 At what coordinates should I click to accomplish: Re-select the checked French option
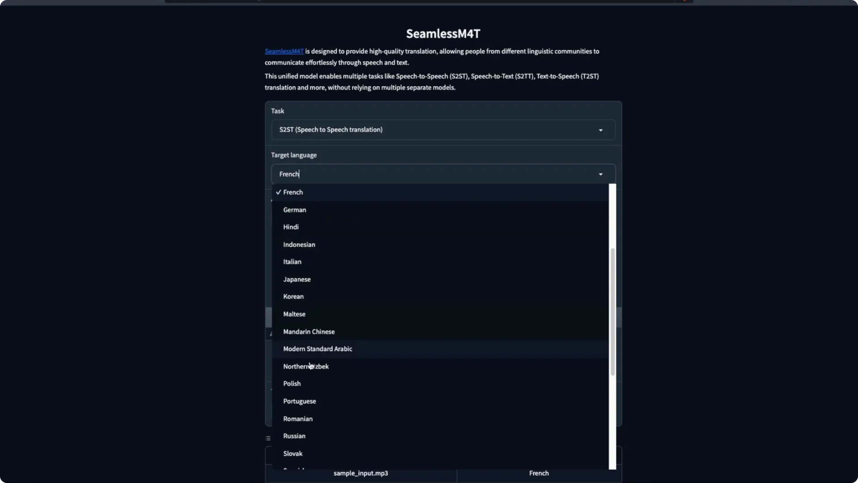(293, 192)
